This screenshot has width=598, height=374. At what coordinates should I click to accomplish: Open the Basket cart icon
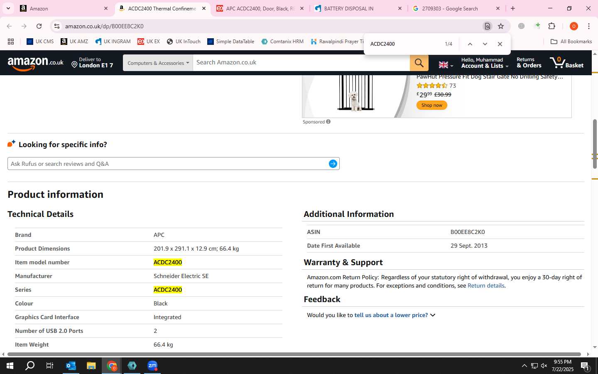pyautogui.click(x=566, y=63)
